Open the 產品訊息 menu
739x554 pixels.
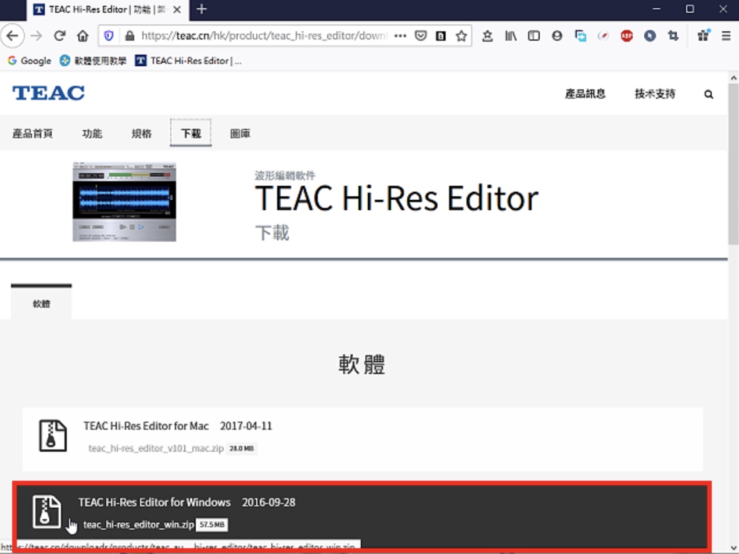point(585,93)
